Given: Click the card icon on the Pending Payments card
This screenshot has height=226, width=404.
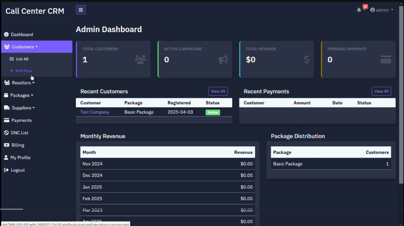Looking at the screenshot, I should 386,60.
